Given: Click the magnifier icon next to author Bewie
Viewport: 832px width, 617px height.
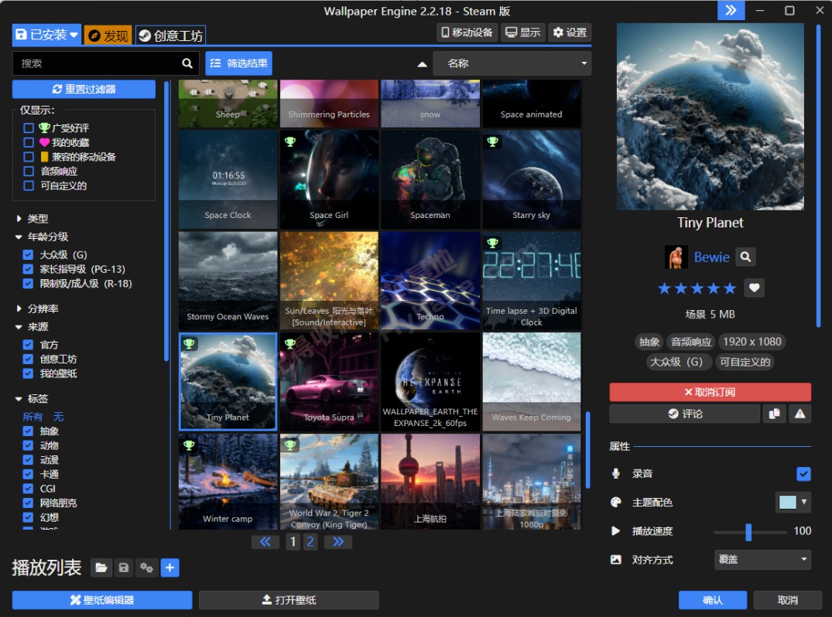Looking at the screenshot, I should [745, 257].
